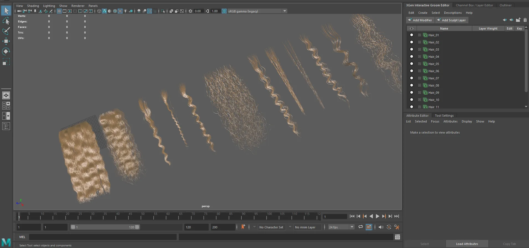Choose the Lasso select tool
Image resolution: width=529 pixels, height=248 pixels.
(x=6, y=21)
